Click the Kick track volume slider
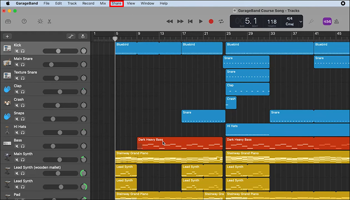Screen dimensions: 350x200 point(60,51)
